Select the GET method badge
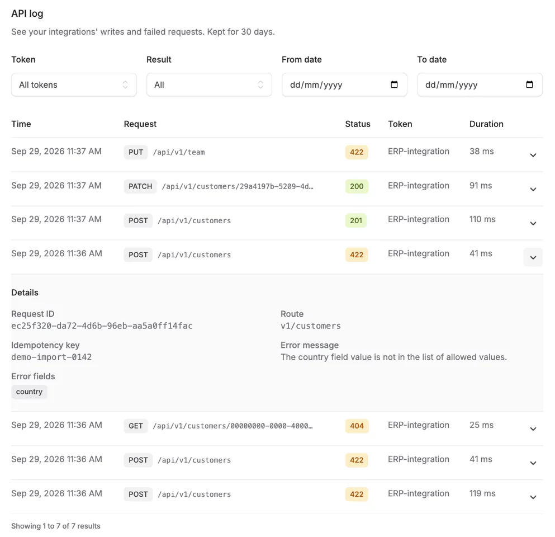The height and width of the screenshot is (537, 555). click(x=136, y=426)
